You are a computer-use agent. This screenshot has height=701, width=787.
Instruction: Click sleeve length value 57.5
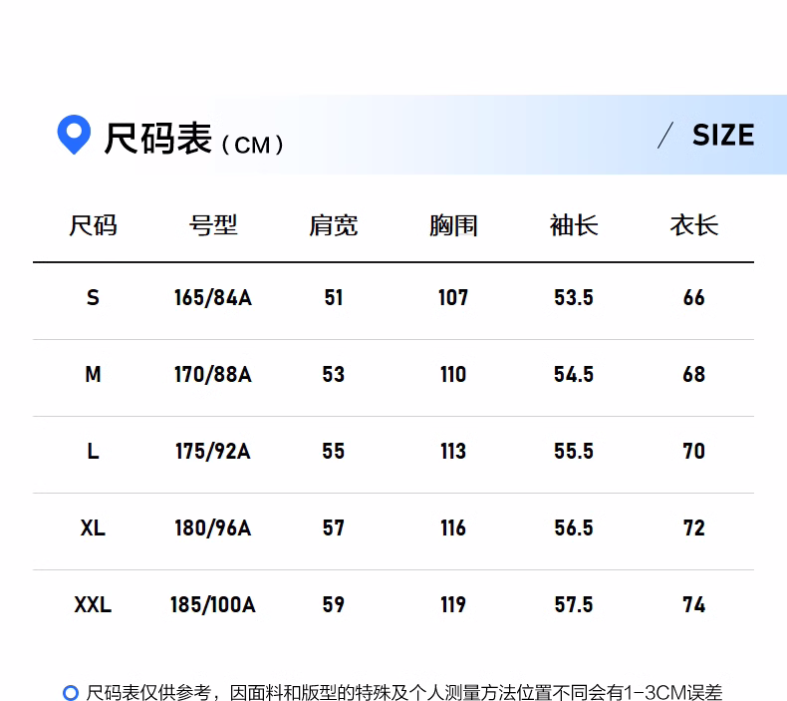(x=574, y=604)
